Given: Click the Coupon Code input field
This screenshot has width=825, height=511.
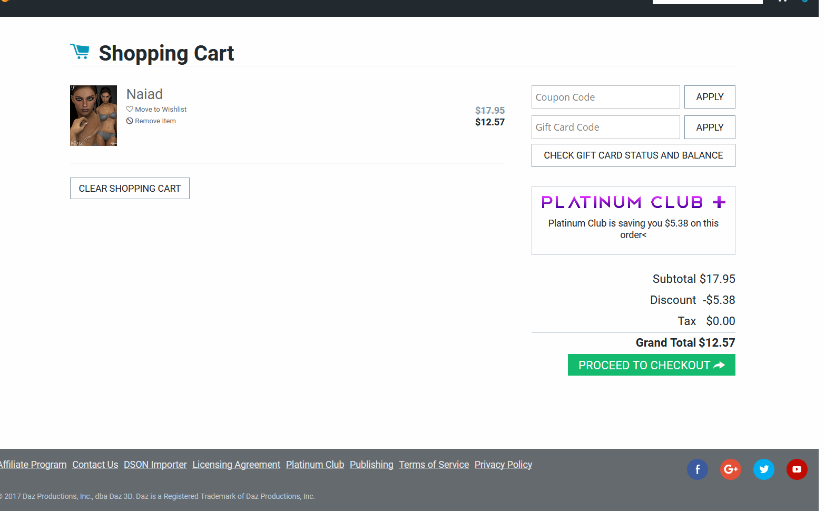Looking at the screenshot, I should (x=605, y=97).
